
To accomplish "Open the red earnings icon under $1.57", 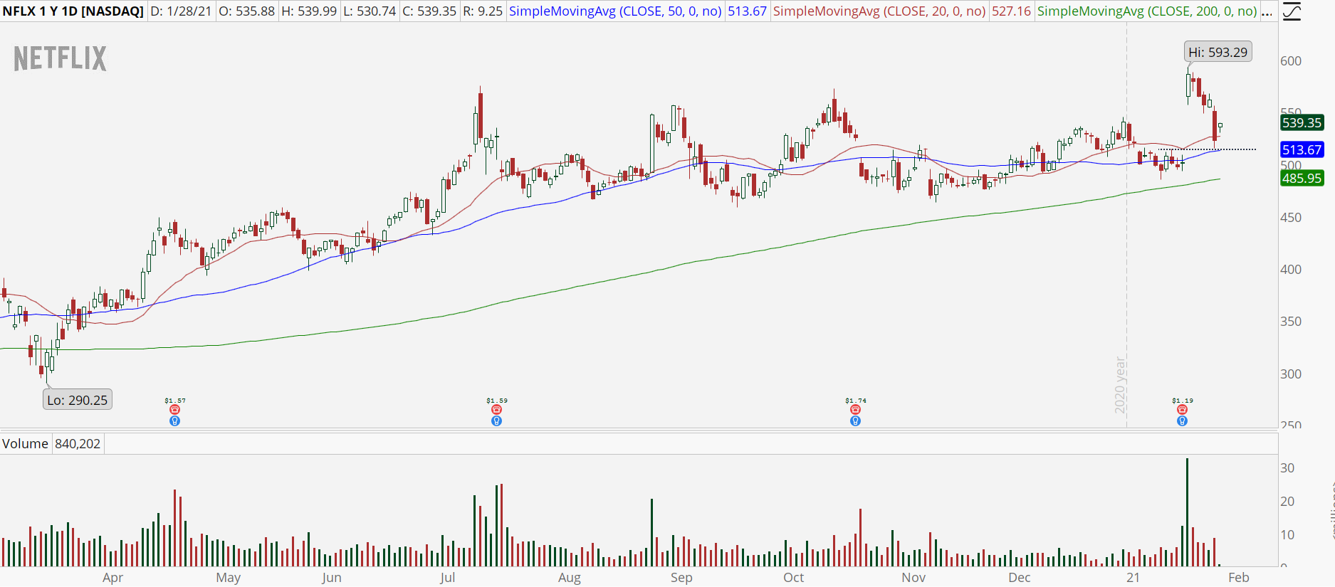I will (x=175, y=410).
